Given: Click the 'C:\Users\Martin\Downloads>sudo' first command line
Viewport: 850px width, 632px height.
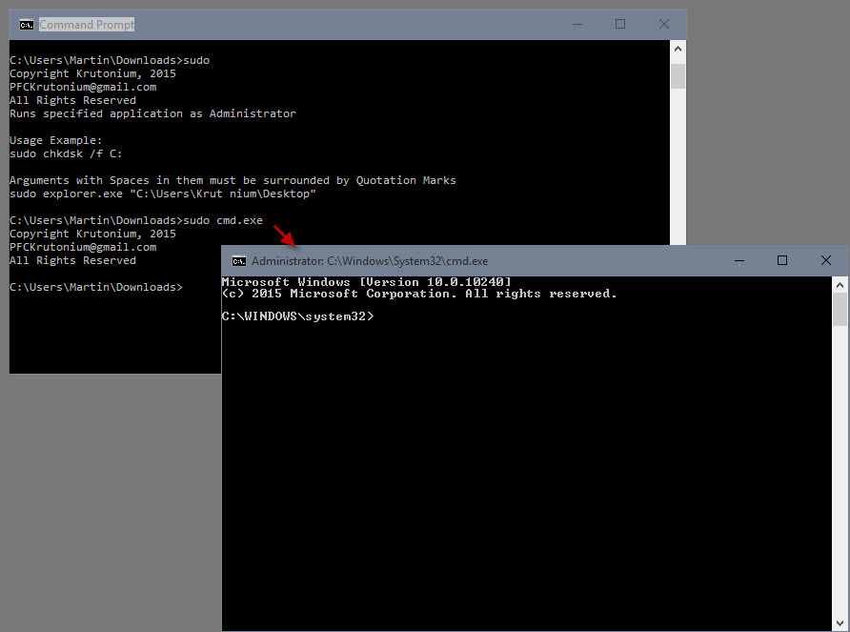Looking at the screenshot, I should [110, 60].
